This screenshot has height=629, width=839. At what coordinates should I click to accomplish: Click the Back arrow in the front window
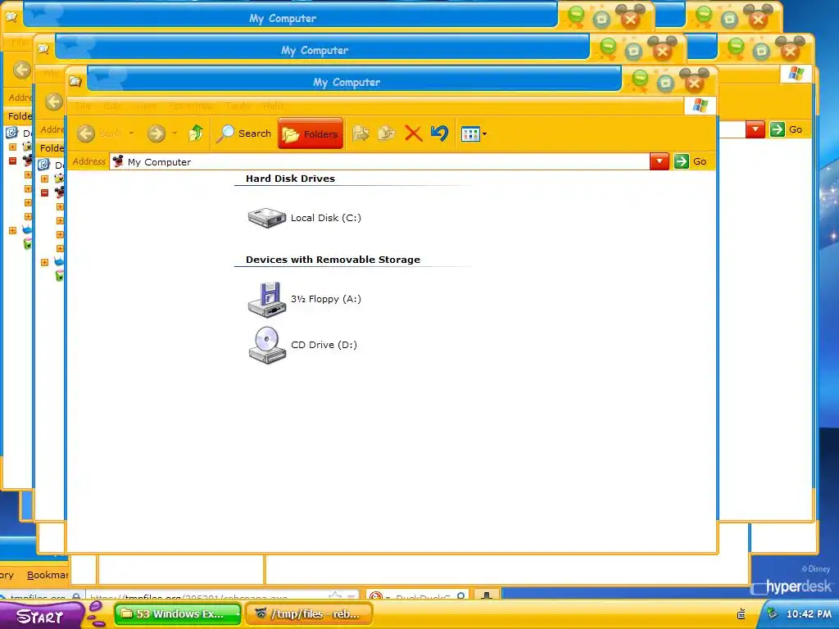tap(85, 133)
